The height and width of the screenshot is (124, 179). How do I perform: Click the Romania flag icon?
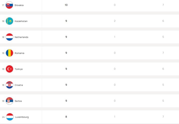pos(10,53)
